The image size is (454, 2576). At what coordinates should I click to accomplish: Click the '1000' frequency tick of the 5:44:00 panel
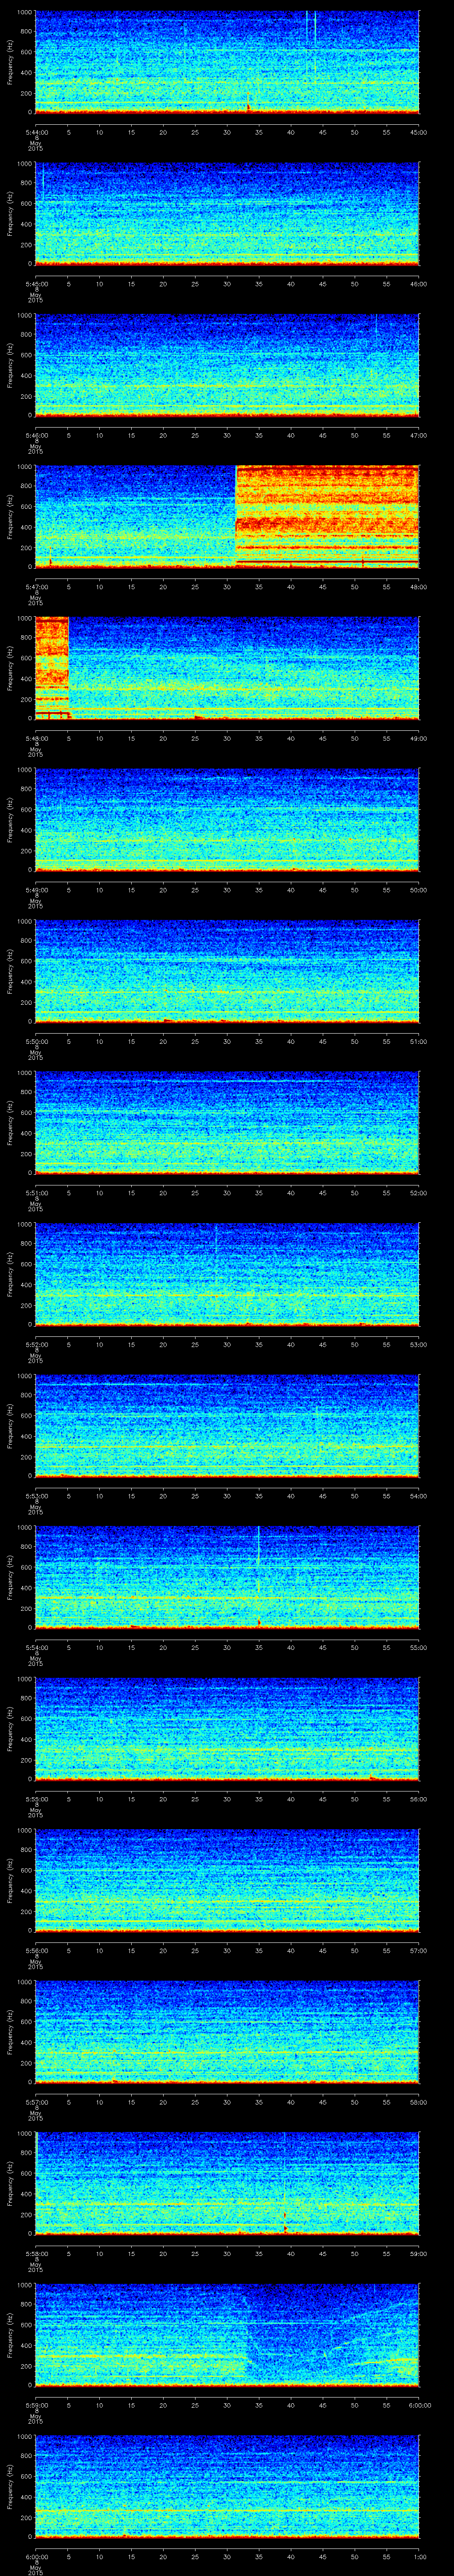coord(25,13)
